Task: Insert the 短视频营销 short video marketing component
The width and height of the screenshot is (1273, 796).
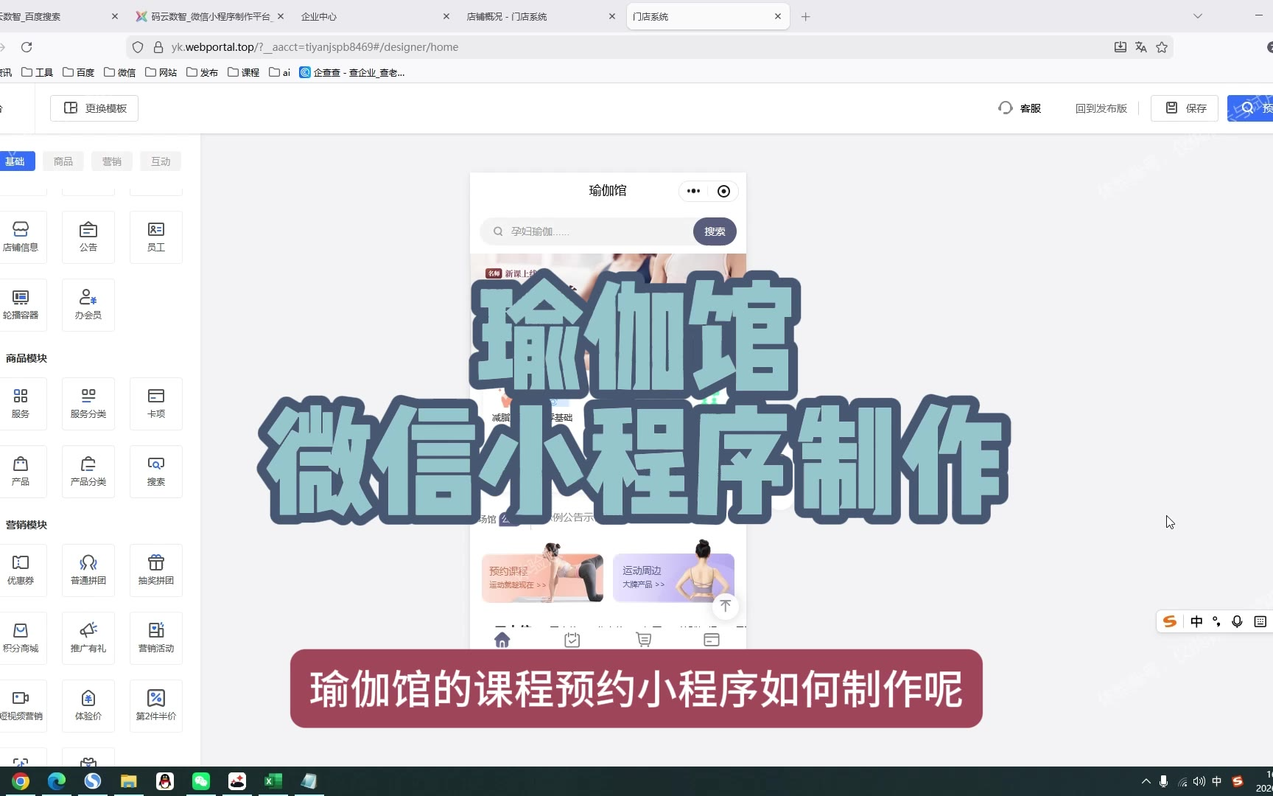Action: pos(21,705)
